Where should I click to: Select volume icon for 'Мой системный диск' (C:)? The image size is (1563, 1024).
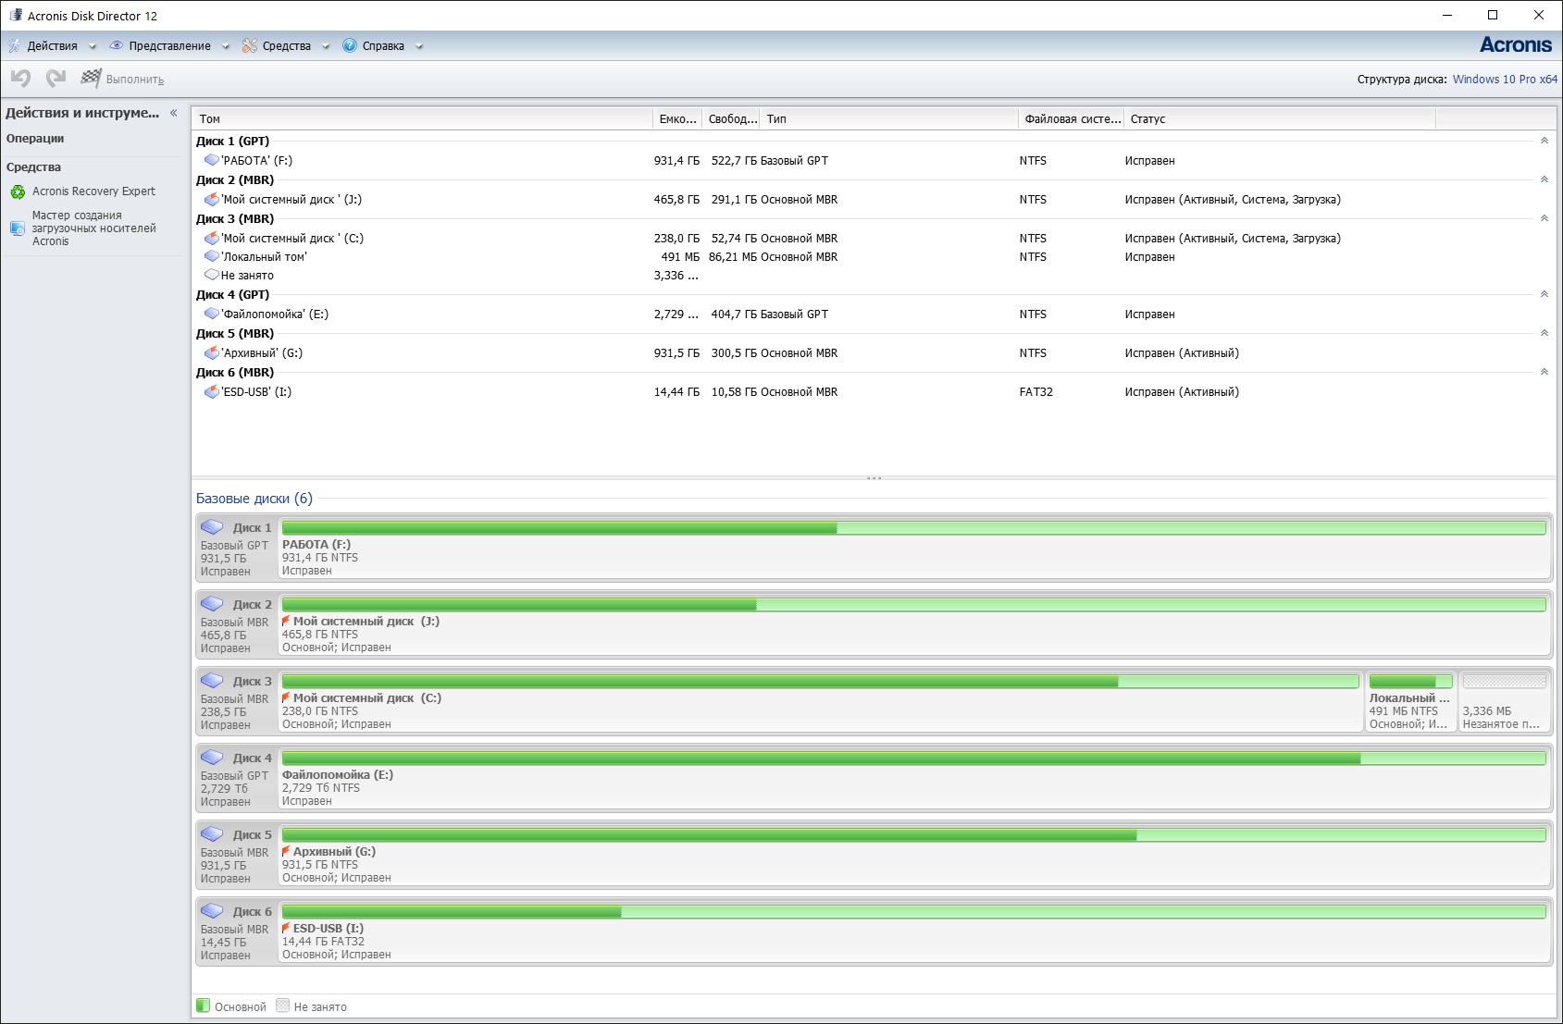pos(212,238)
